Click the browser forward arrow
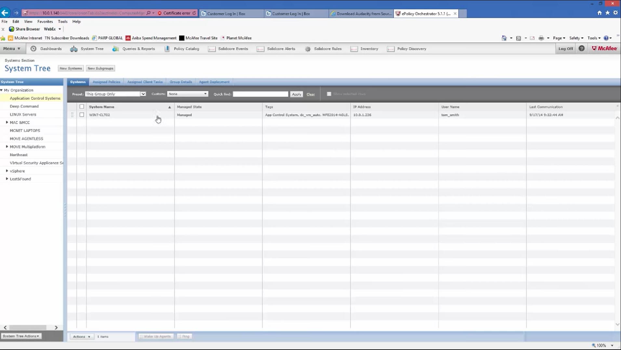This screenshot has height=350, width=621. [x=16, y=13]
